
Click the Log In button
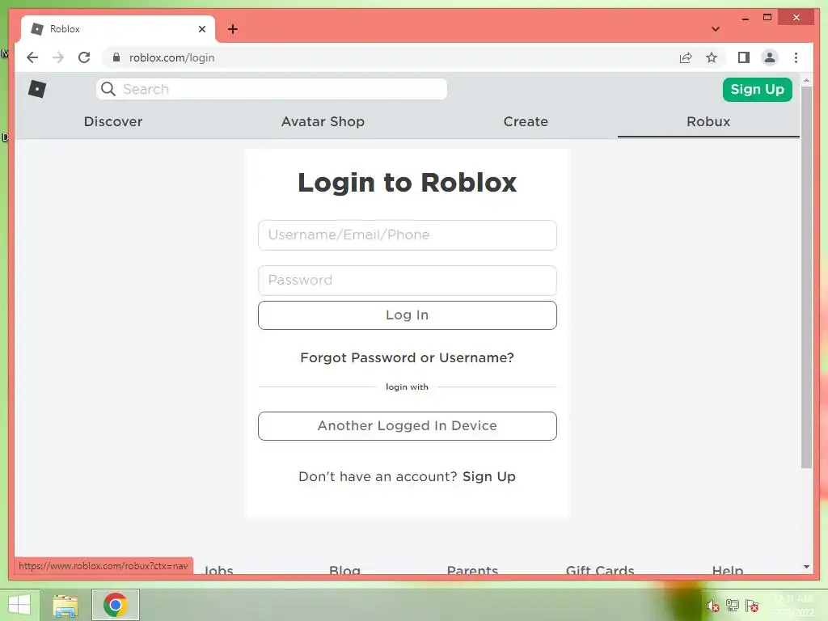pyautogui.click(x=408, y=315)
